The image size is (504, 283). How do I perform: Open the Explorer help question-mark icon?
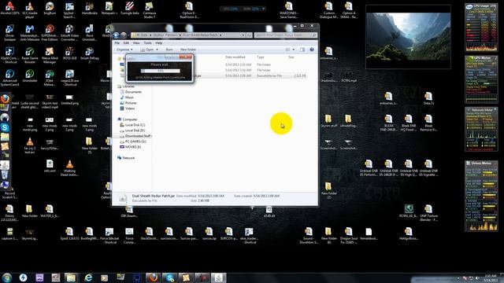coord(312,50)
